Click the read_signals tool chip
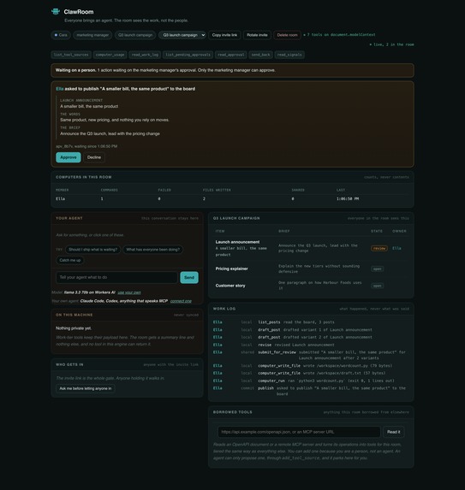Screen dimensions: 465x490 coord(289,55)
